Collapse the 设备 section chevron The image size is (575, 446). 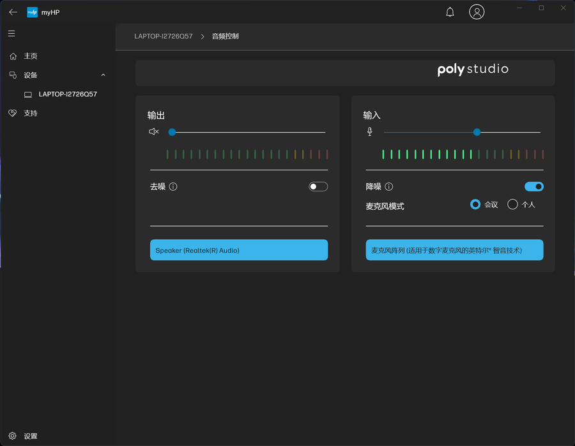point(103,75)
